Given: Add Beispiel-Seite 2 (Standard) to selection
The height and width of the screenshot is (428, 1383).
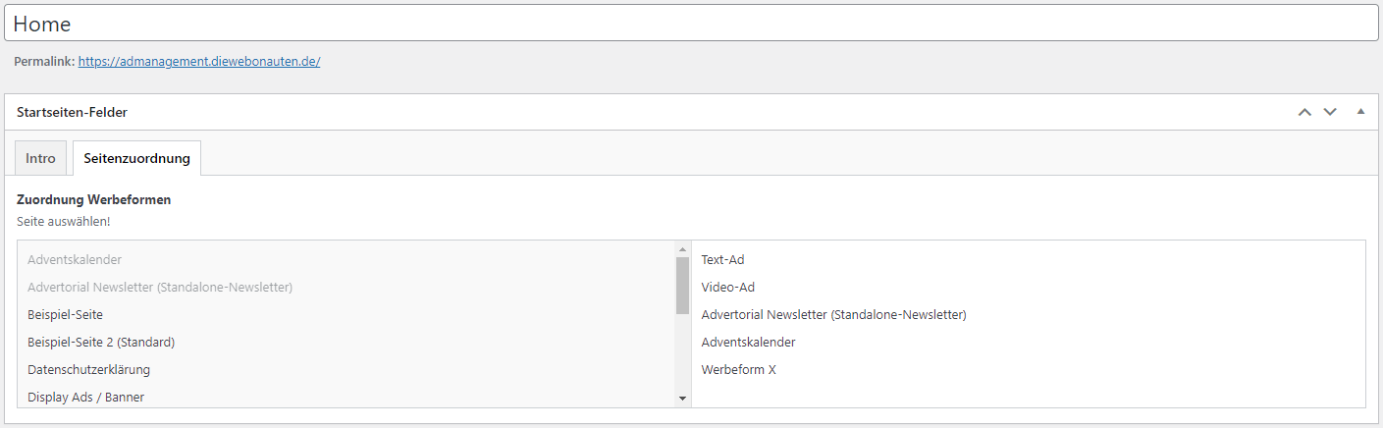Looking at the screenshot, I should 101,343.
